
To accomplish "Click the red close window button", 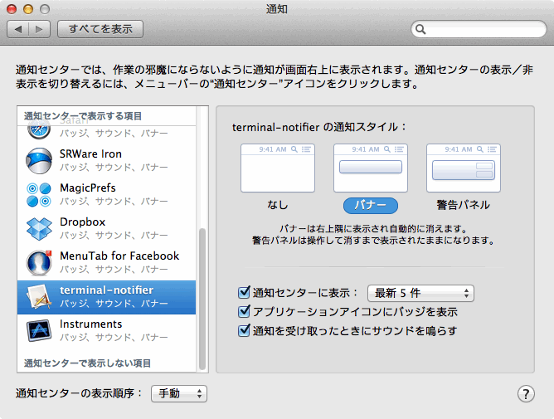I will tap(12, 9).
